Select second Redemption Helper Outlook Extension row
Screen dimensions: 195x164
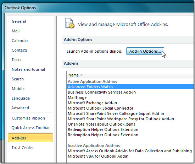tap(130, 135)
